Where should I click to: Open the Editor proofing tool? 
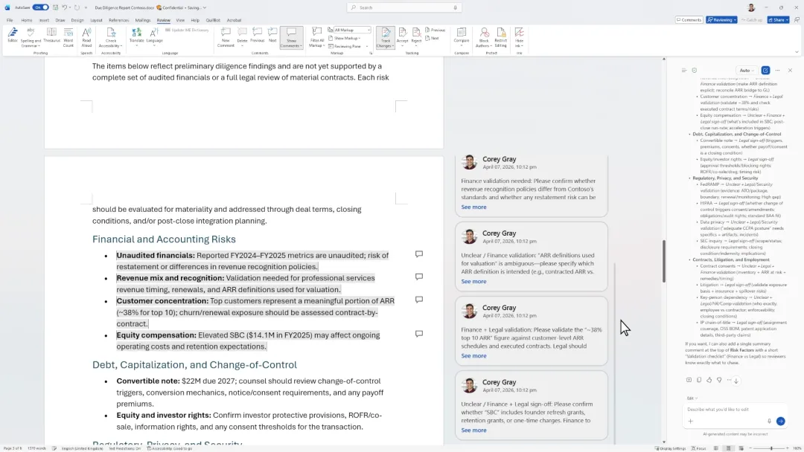(x=13, y=36)
